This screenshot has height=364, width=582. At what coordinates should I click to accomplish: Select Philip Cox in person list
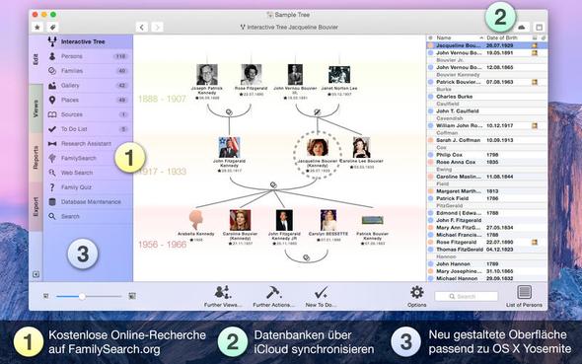pos(487,155)
